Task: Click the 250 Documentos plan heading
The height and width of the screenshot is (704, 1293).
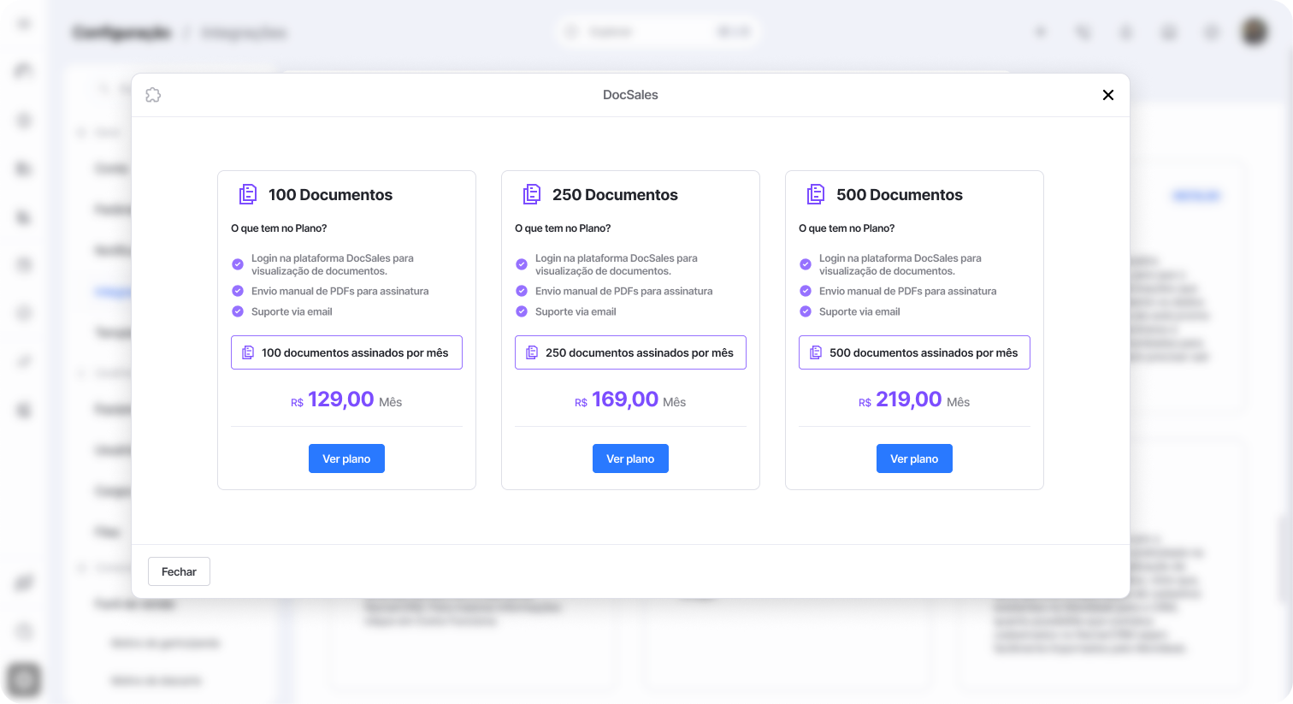Action: [615, 195]
